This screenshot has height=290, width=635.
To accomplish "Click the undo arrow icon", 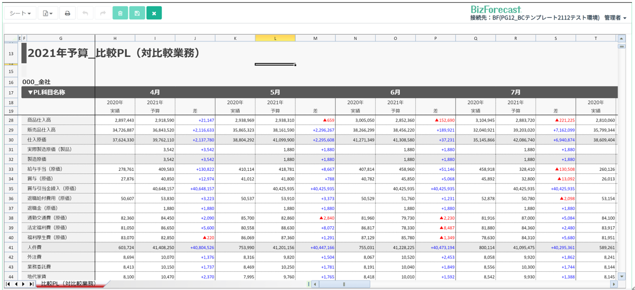I will coord(85,13).
